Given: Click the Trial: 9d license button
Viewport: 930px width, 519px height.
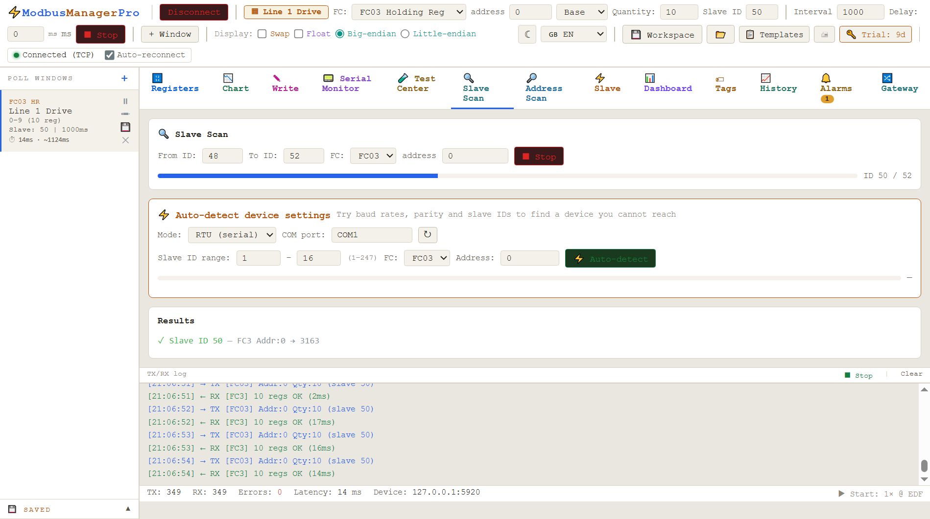Looking at the screenshot, I should pyautogui.click(x=875, y=34).
